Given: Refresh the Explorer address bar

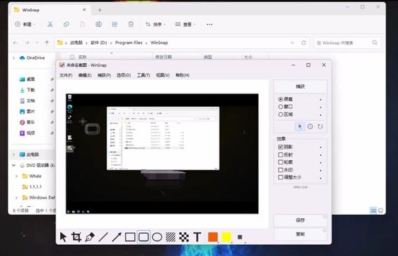Looking at the screenshot, I should click(x=304, y=43).
